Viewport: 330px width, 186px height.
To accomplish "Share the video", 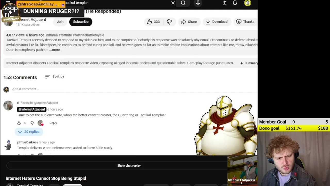I will 189,22.
